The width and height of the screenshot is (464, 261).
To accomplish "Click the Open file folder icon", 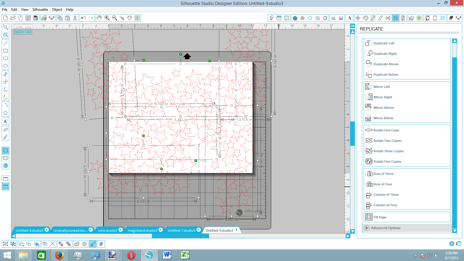I will [x=13, y=18].
